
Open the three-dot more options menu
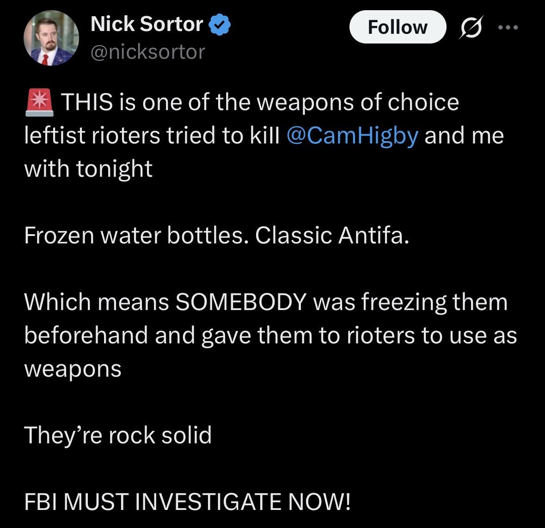click(508, 27)
